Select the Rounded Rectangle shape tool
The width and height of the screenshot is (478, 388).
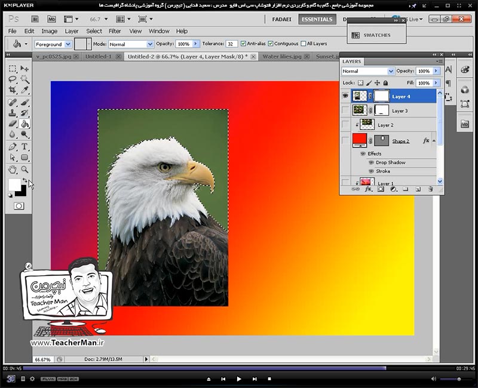pos(24,157)
